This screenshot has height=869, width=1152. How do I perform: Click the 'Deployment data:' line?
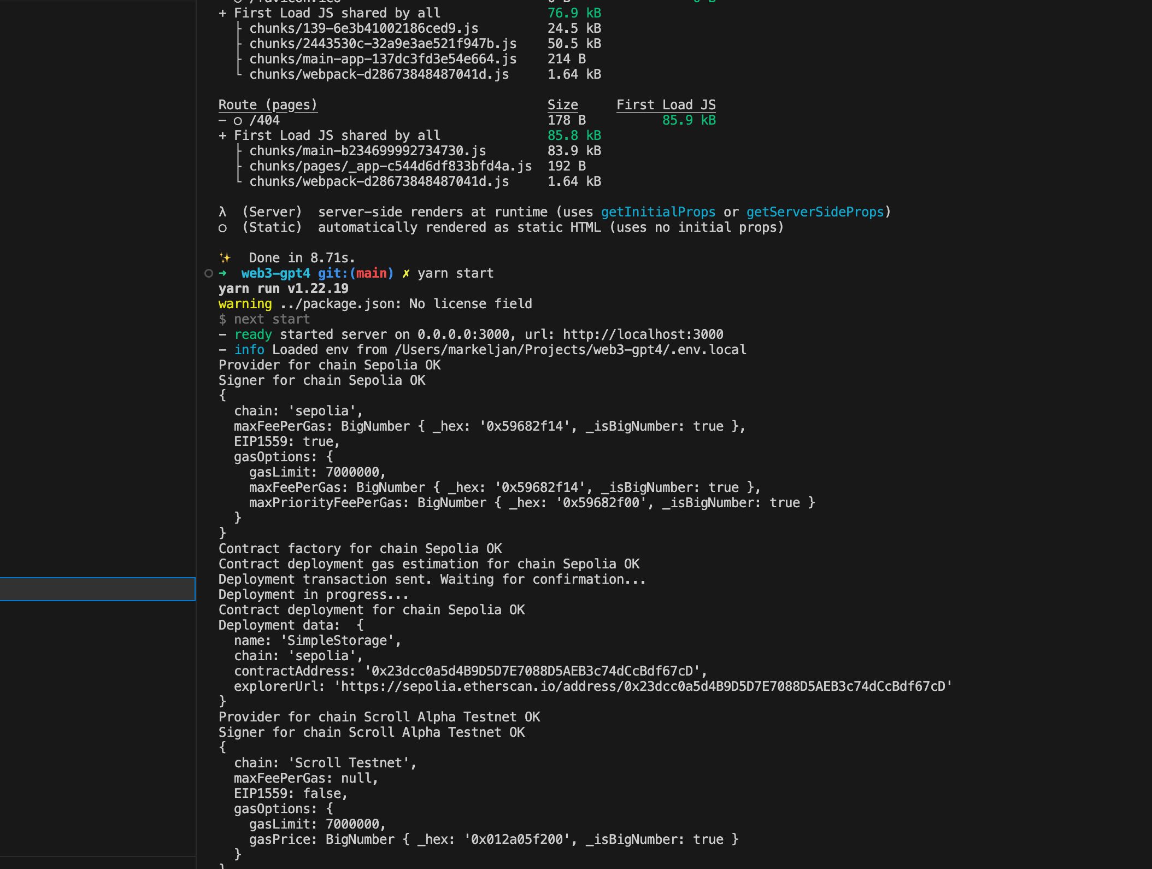(x=291, y=625)
